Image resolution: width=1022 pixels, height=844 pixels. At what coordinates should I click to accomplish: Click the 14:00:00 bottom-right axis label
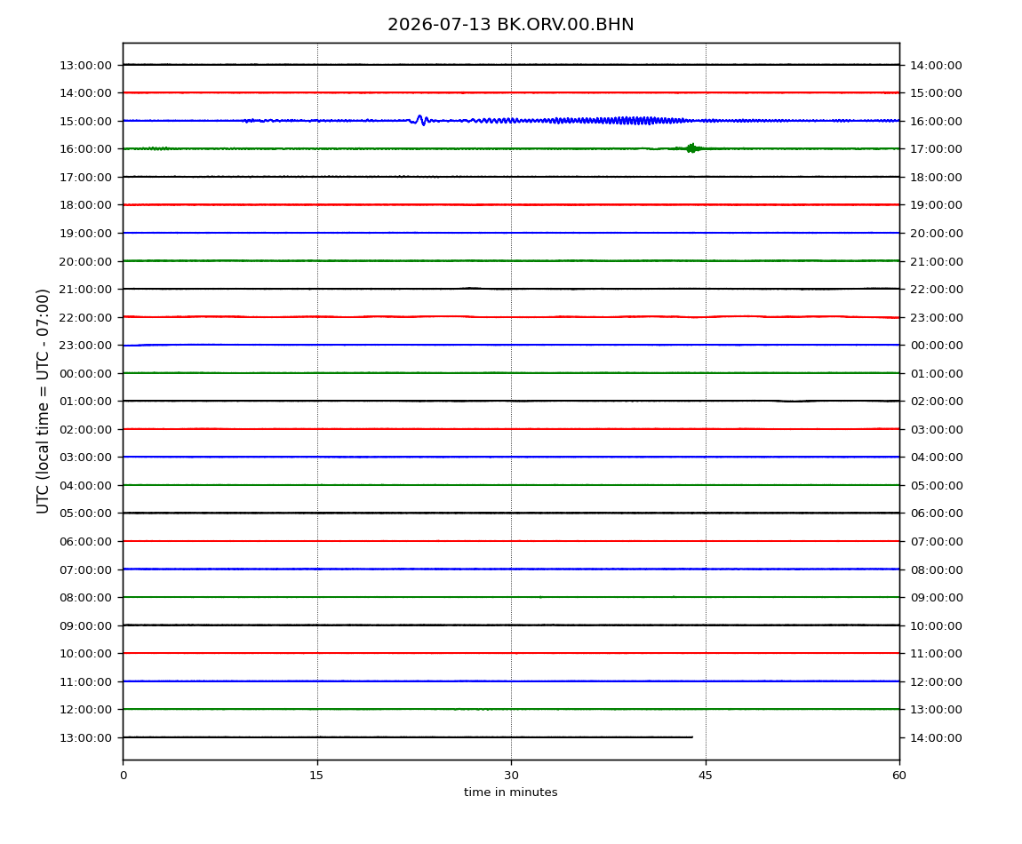936,737
